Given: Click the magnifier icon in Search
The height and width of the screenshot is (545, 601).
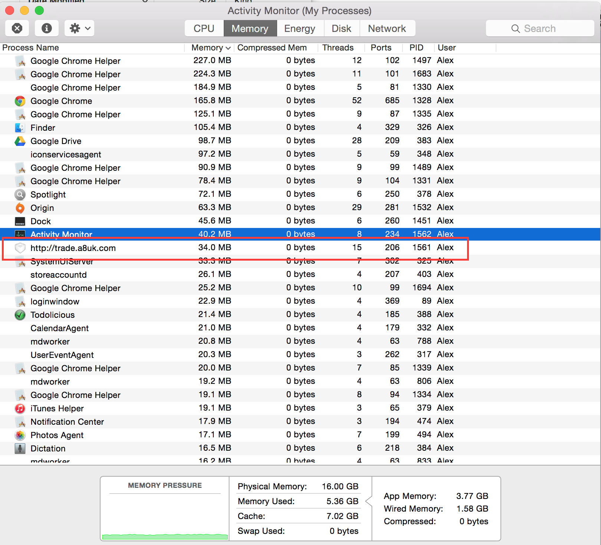Looking at the screenshot, I should [x=516, y=29].
